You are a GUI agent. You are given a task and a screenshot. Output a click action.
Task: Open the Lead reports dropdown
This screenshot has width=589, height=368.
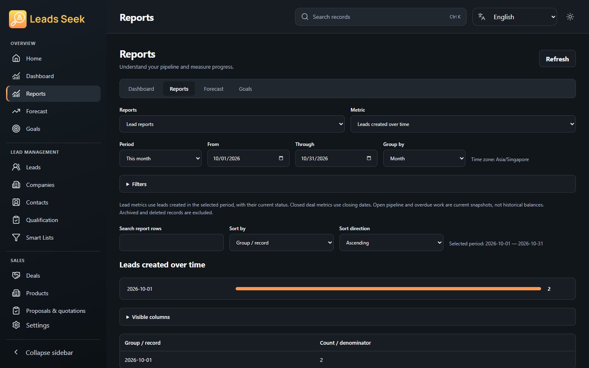232,124
